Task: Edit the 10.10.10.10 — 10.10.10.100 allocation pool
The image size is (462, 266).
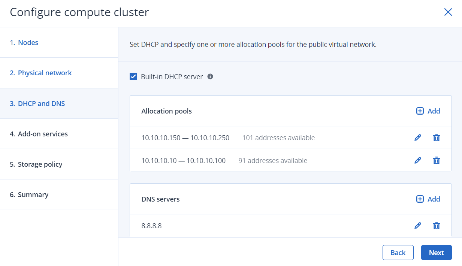Action: click(417, 160)
